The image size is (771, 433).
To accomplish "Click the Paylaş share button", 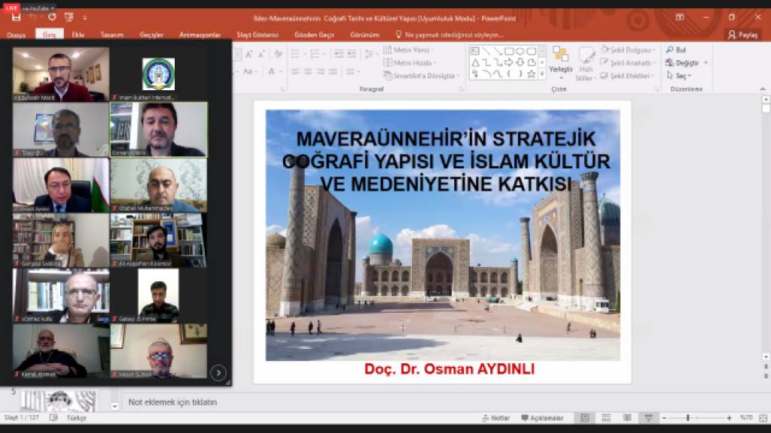I will (x=742, y=35).
